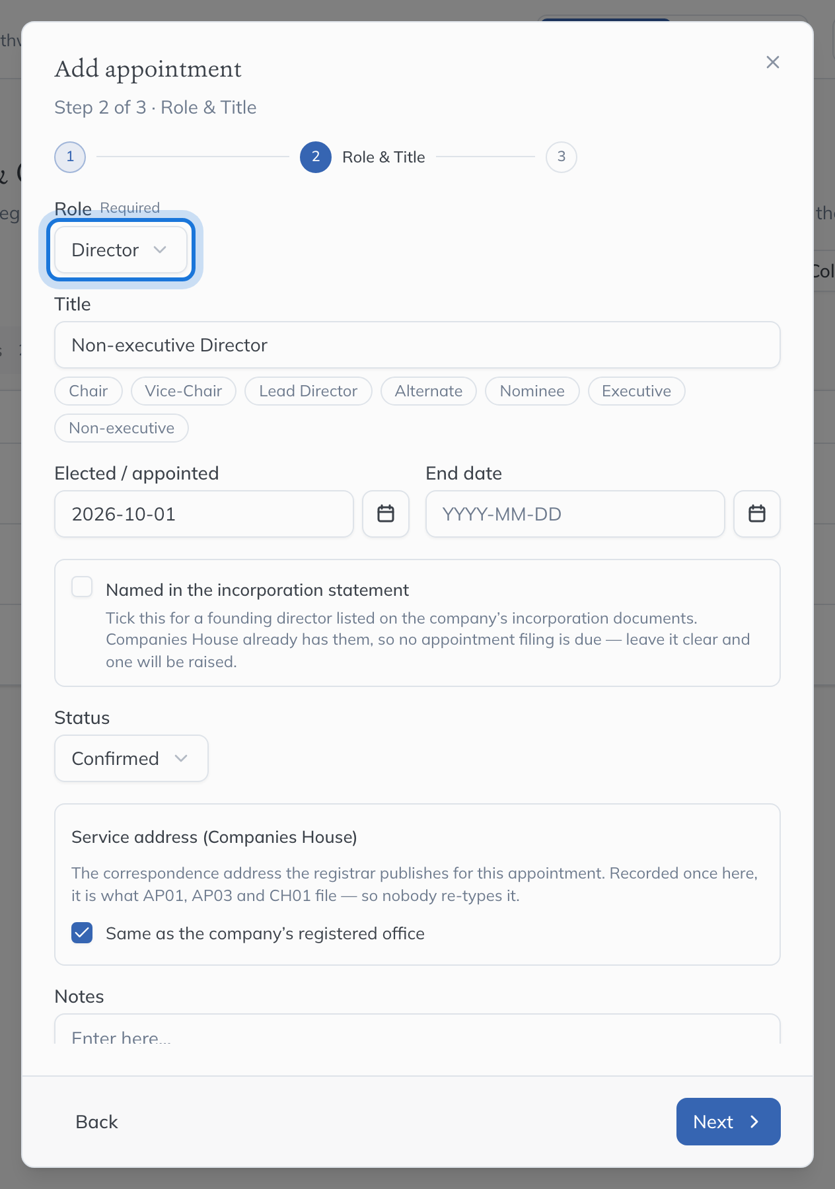Tick Named in the incorporation statement checkbox

click(82, 587)
